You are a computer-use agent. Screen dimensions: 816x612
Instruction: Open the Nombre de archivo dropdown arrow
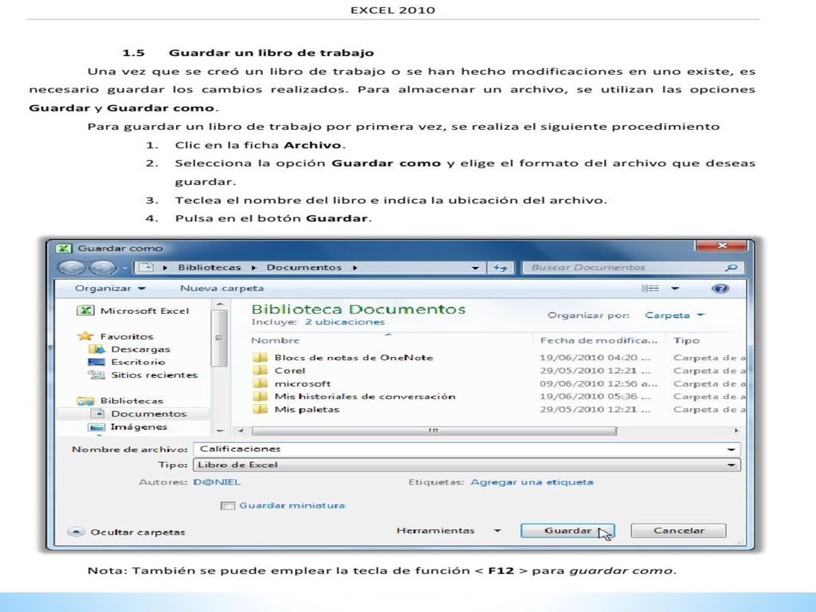point(732,449)
